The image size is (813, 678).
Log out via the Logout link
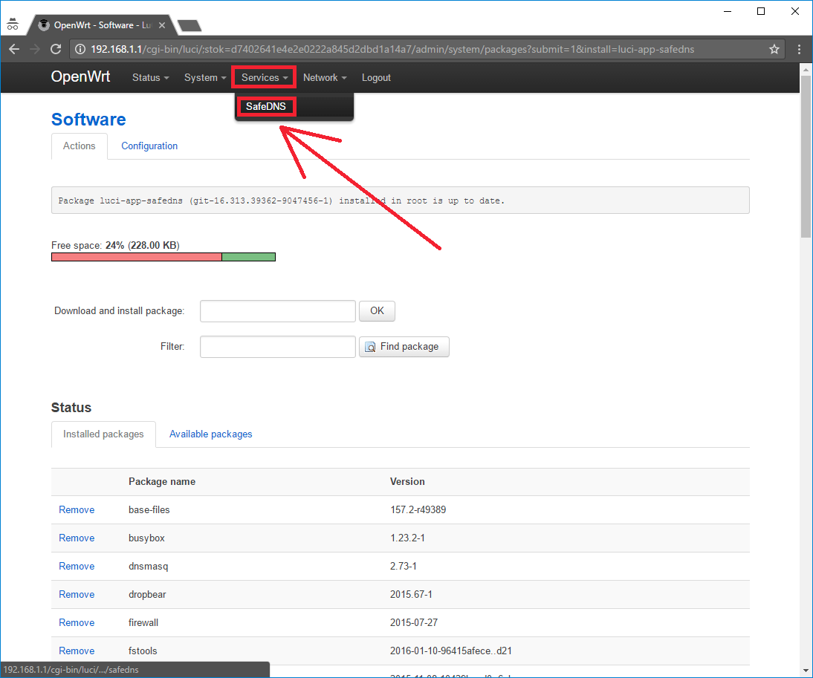point(376,78)
